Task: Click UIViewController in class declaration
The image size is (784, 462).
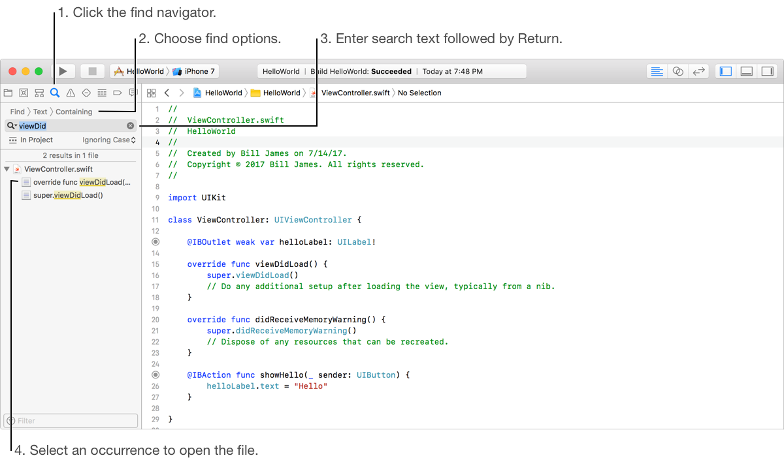Action: tap(313, 220)
